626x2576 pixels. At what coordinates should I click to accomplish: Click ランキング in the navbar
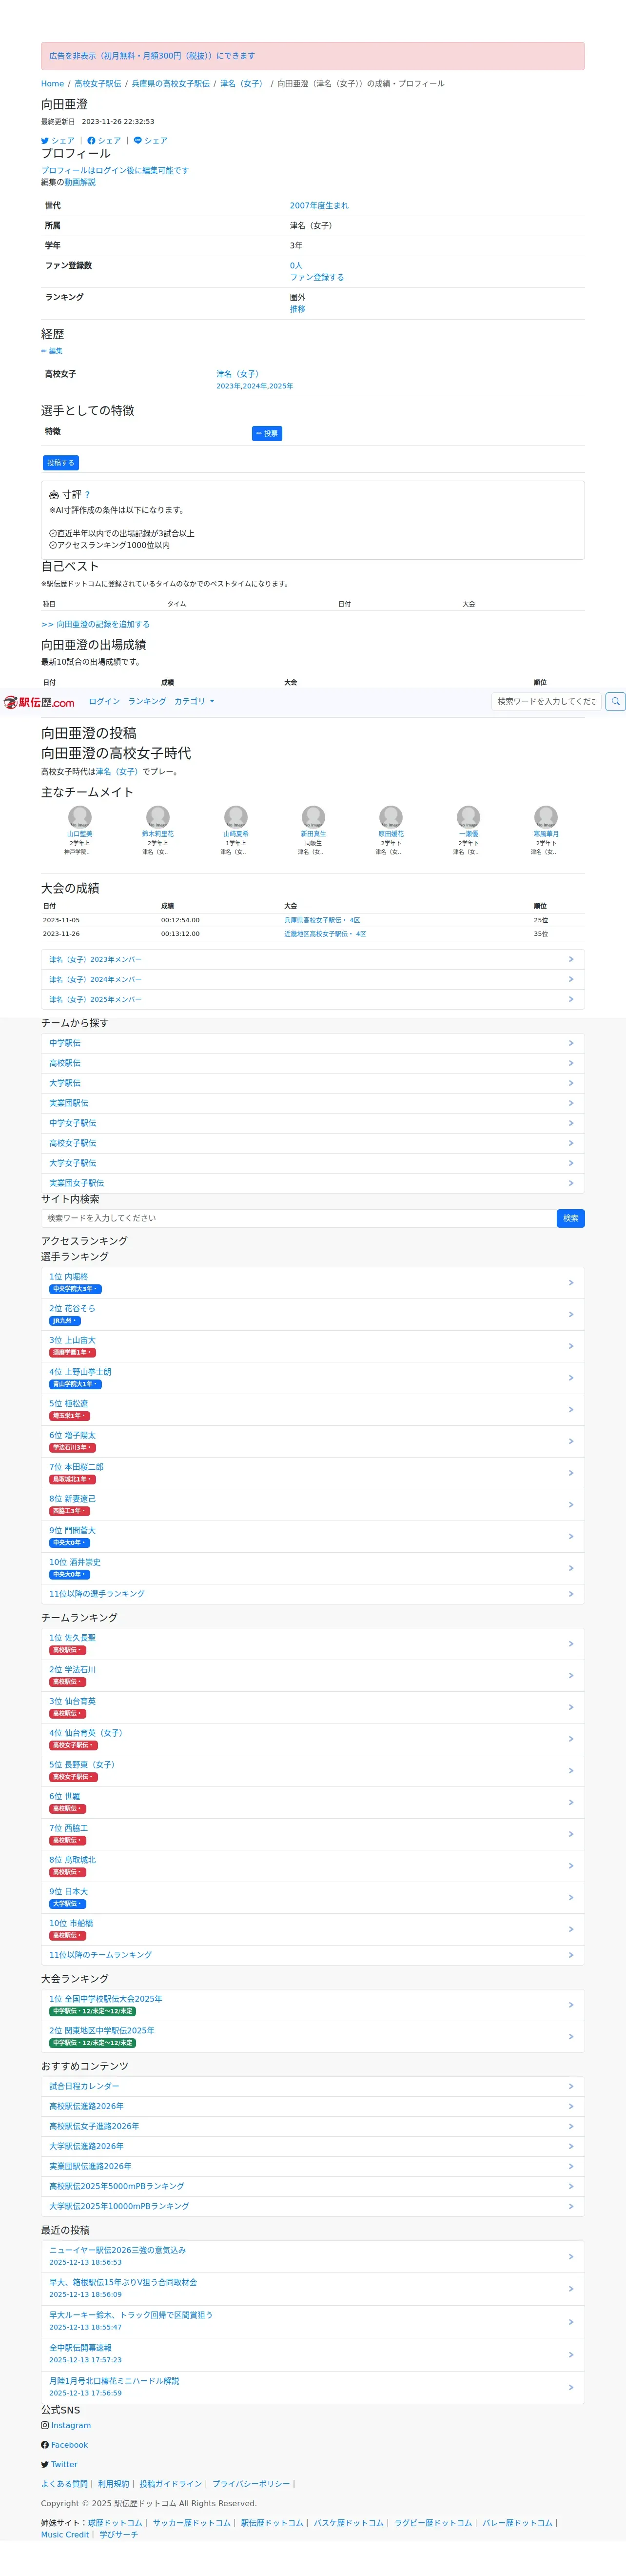(147, 702)
